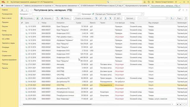Sort by the Сумма column header

pos(82,23)
